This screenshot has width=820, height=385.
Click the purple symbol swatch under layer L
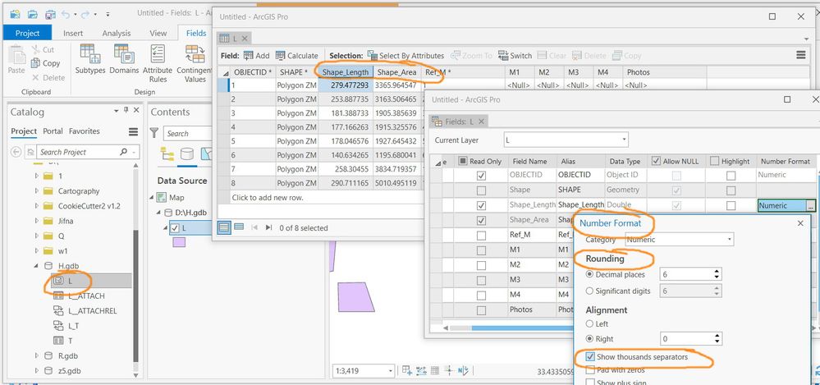(179, 242)
